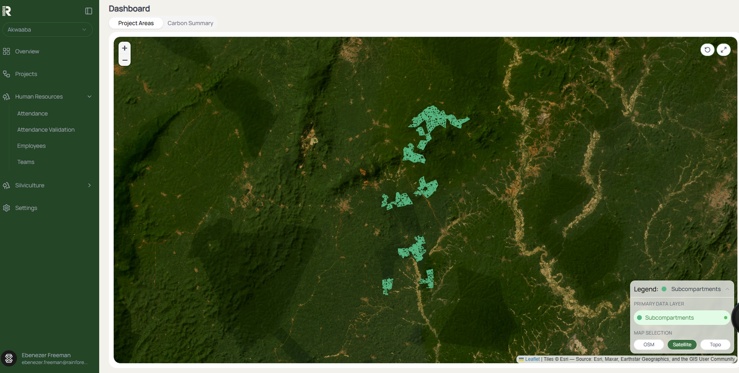Image resolution: width=739 pixels, height=373 pixels.
Task: Click the Human Resources tree icon
Action: point(6,97)
